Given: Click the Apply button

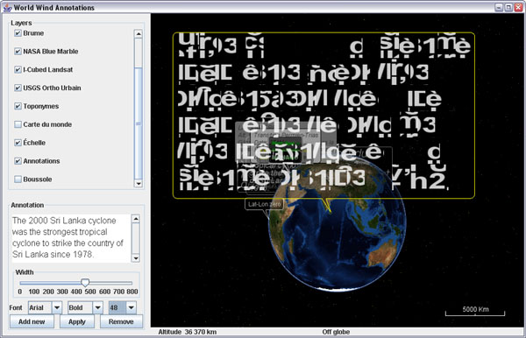Looking at the screenshot, I should pyautogui.click(x=77, y=321).
